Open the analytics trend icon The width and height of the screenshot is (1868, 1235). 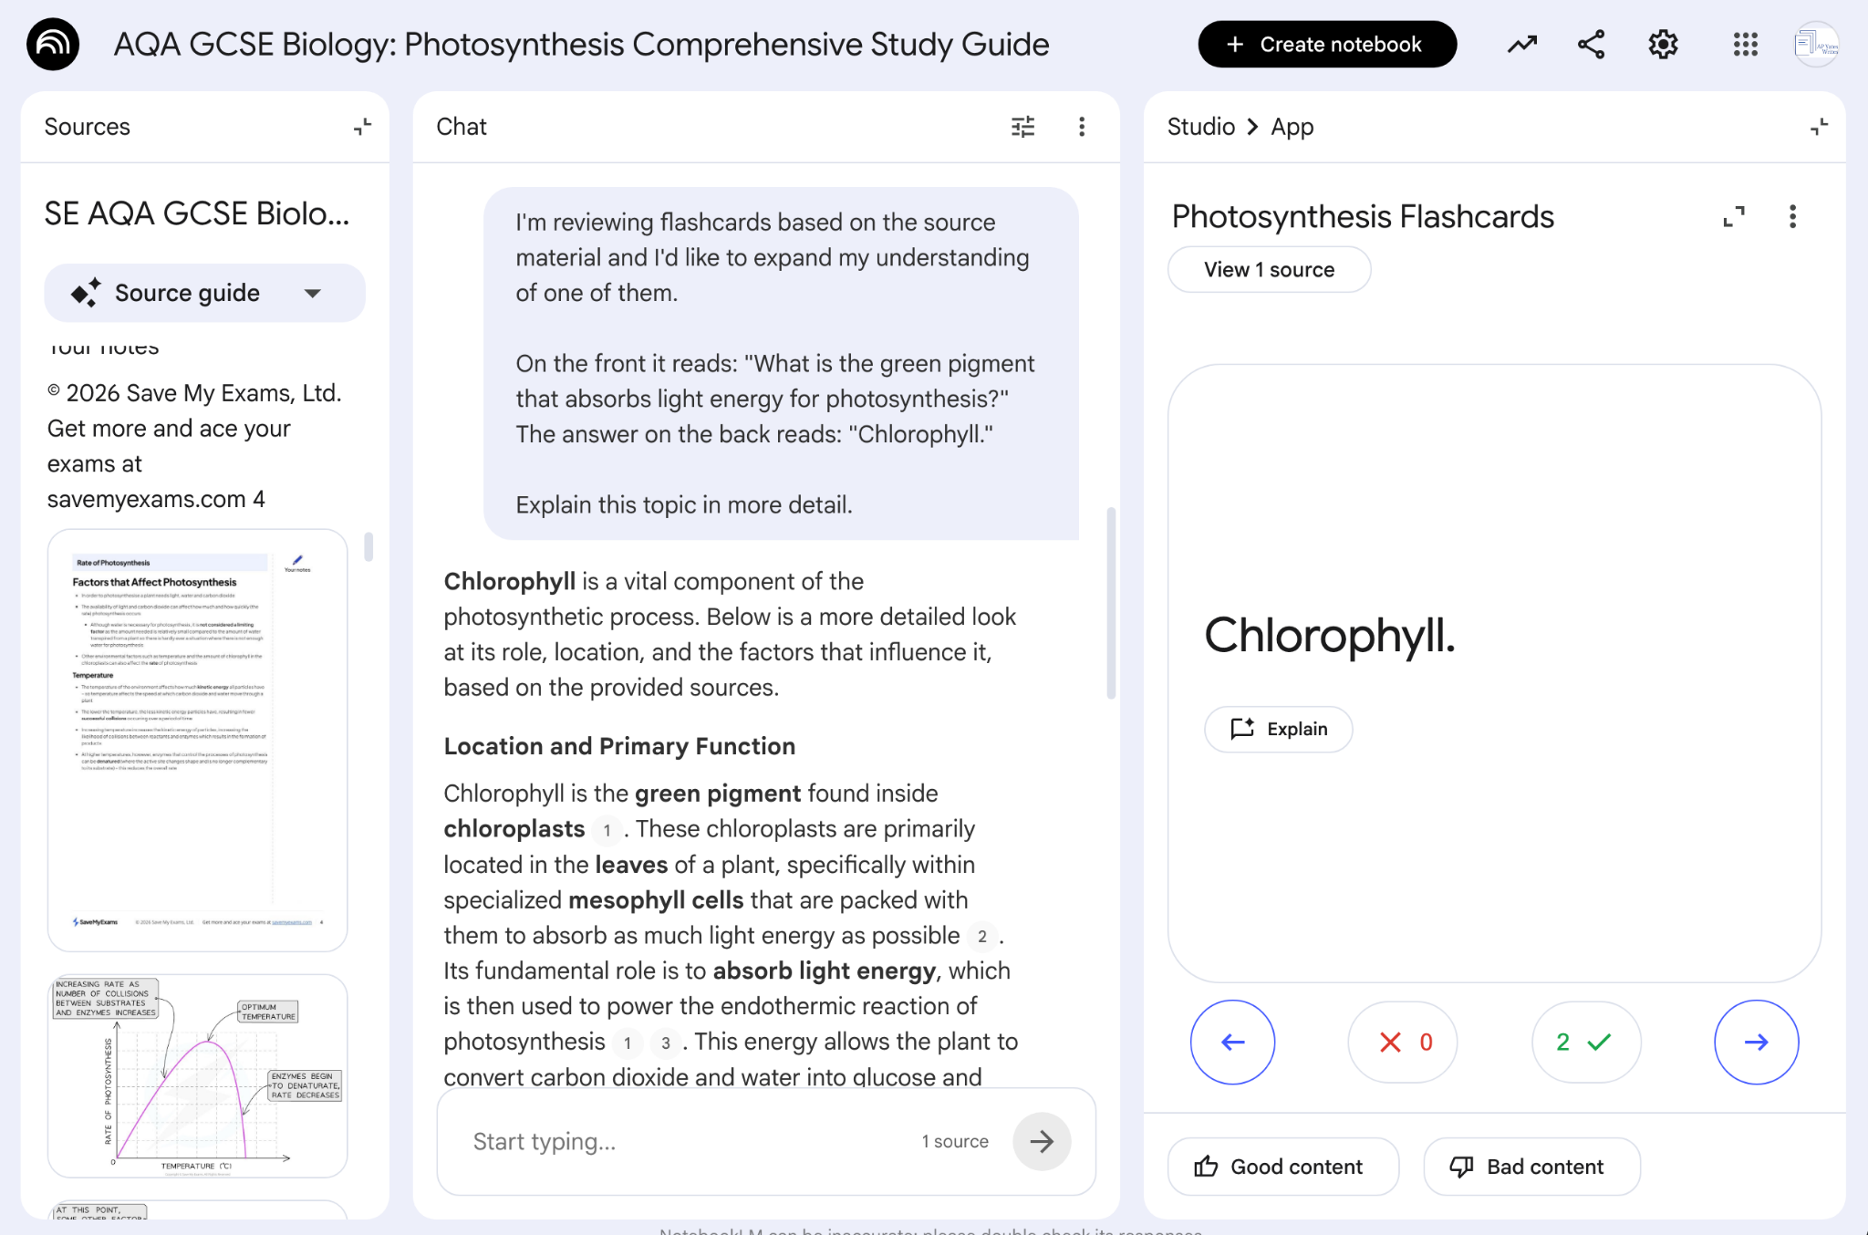click(x=1521, y=44)
